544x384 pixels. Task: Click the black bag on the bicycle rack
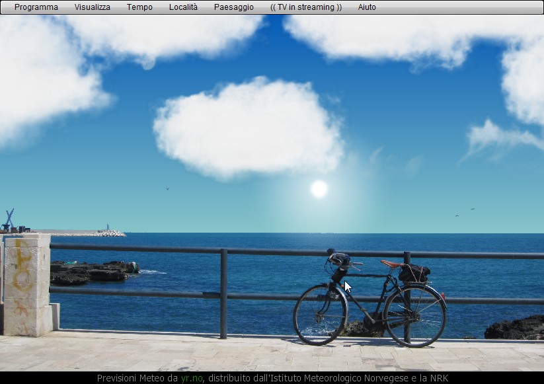(414, 272)
